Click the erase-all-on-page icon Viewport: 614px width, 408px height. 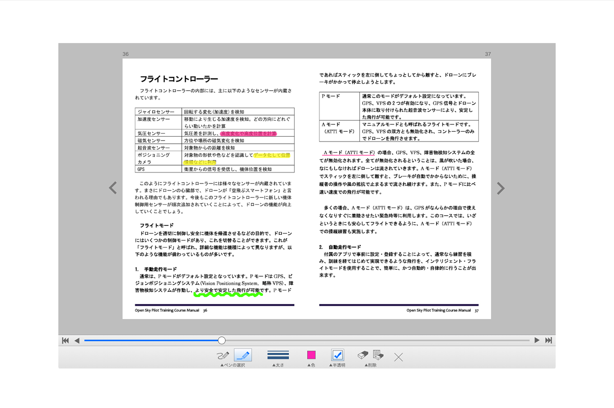[x=378, y=355]
